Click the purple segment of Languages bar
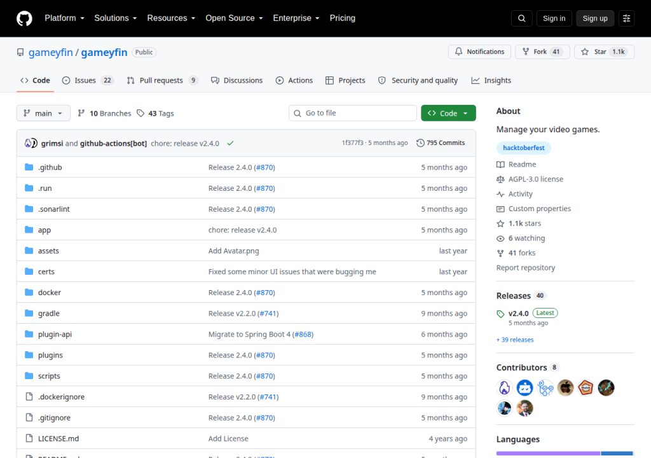 (x=548, y=454)
